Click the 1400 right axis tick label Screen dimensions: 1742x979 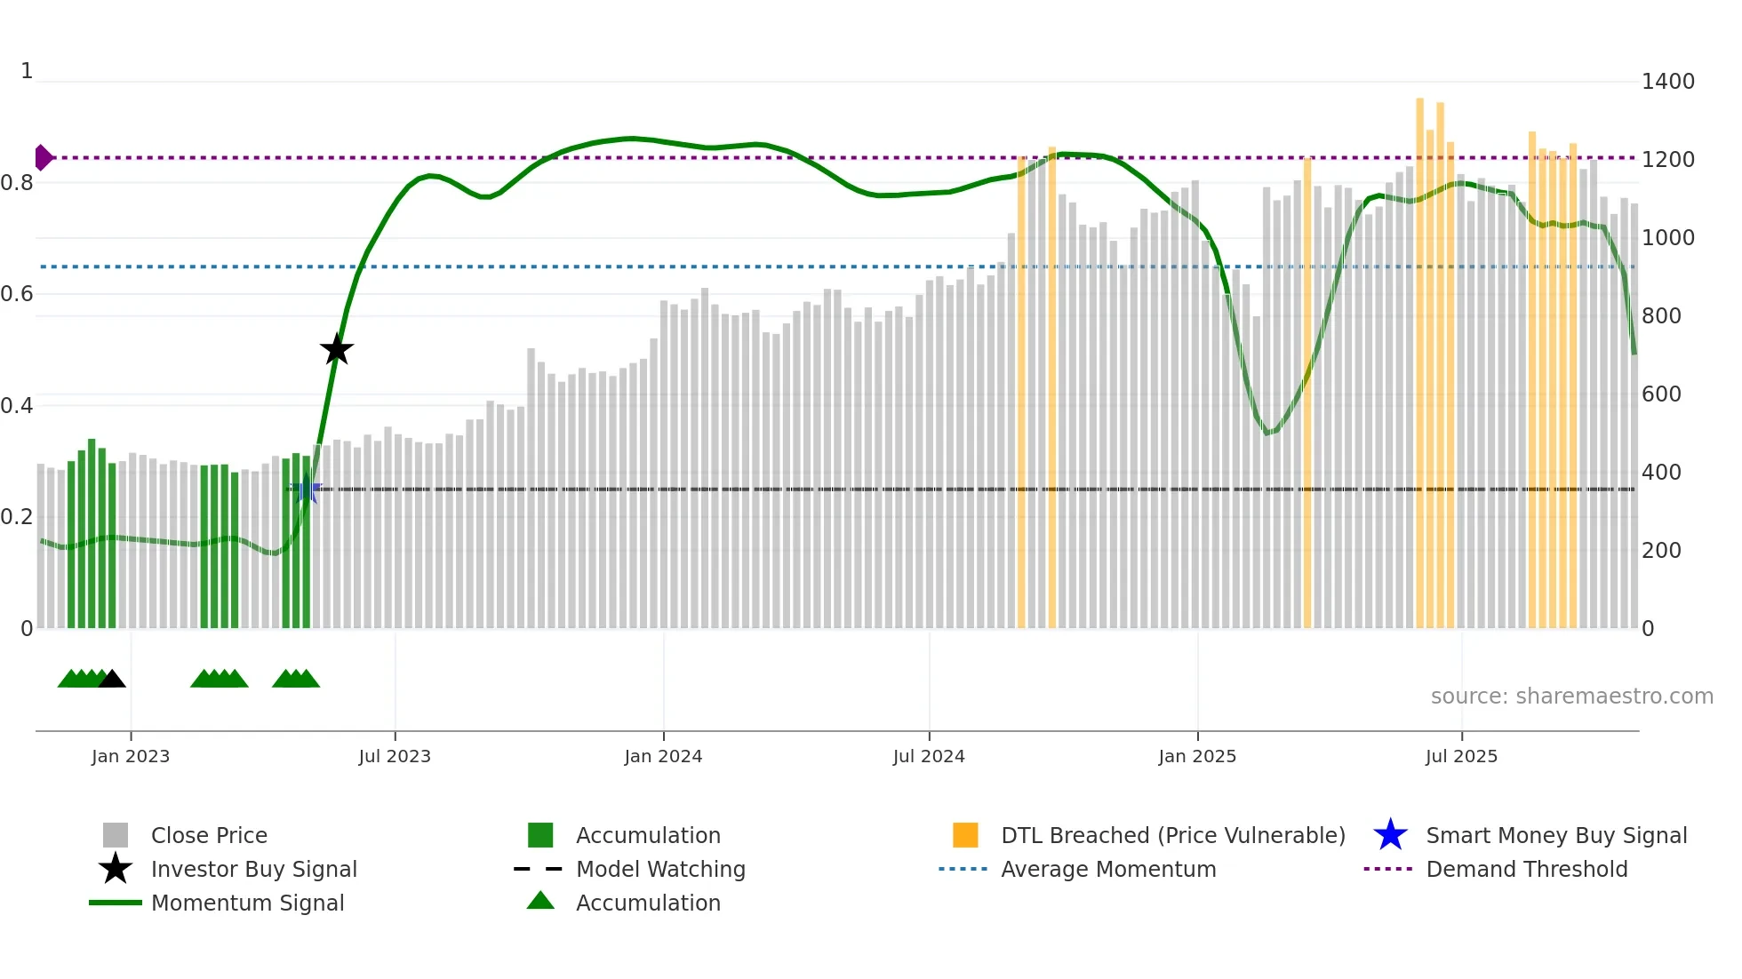1667,82
